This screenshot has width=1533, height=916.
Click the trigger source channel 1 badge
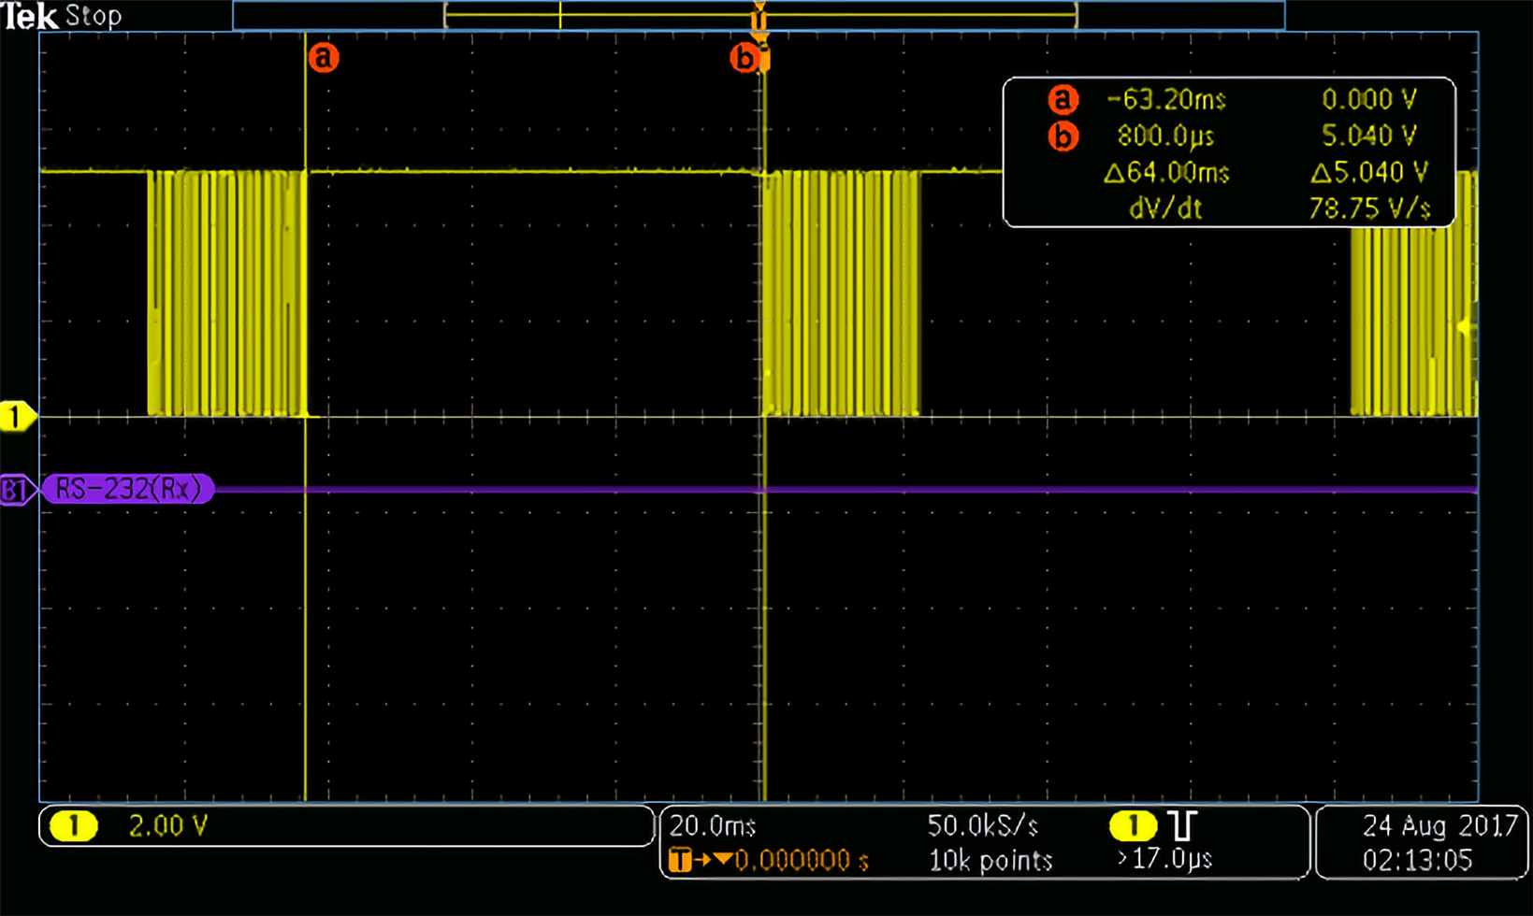coord(1133,825)
